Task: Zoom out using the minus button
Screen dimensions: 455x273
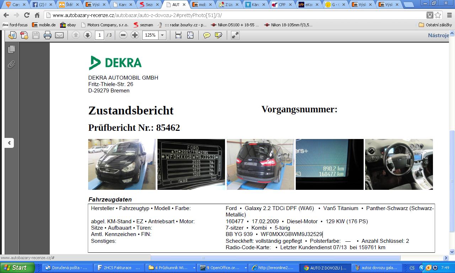Action: [x=123, y=35]
